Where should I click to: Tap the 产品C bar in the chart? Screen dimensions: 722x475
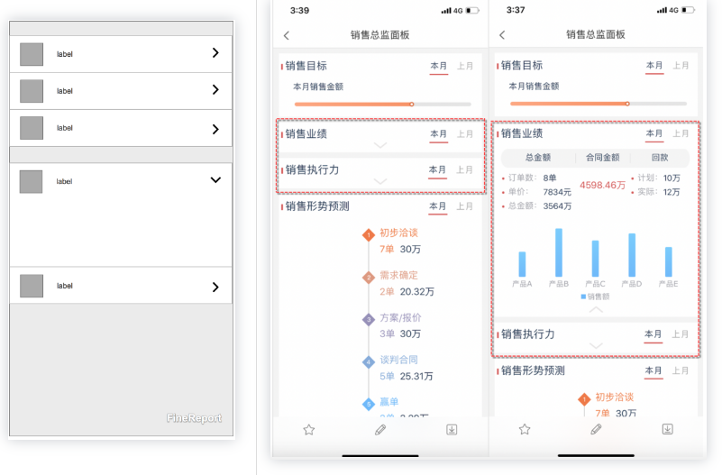coord(596,259)
